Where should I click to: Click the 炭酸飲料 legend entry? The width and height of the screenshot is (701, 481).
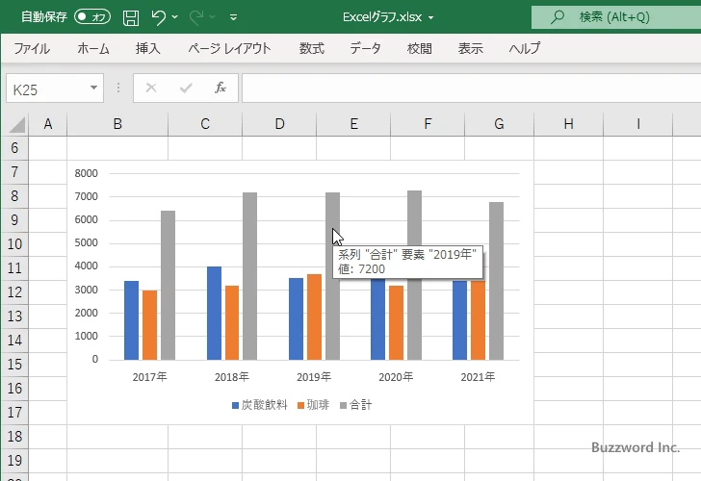click(x=259, y=405)
